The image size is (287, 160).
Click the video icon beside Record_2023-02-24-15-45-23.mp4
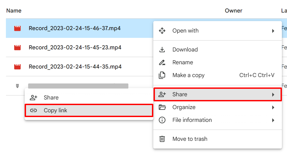(x=17, y=47)
